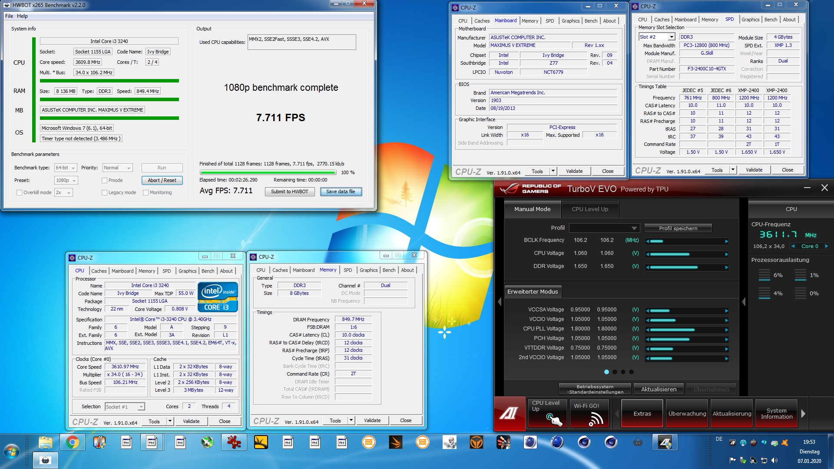Select next core with arrow right of Core 0
This screenshot has width=834, height=469.
[x=826, y=246]
